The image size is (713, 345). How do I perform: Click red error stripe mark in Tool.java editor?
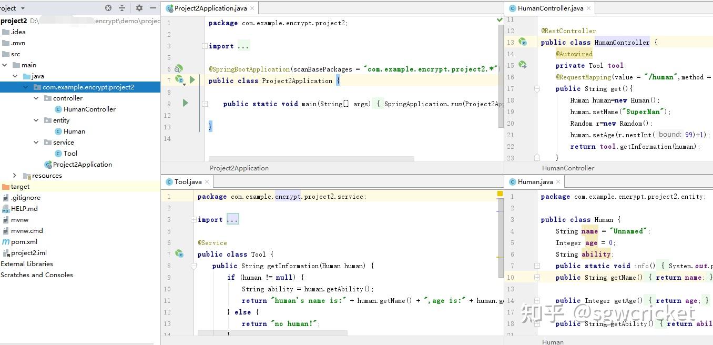[500, 194]
